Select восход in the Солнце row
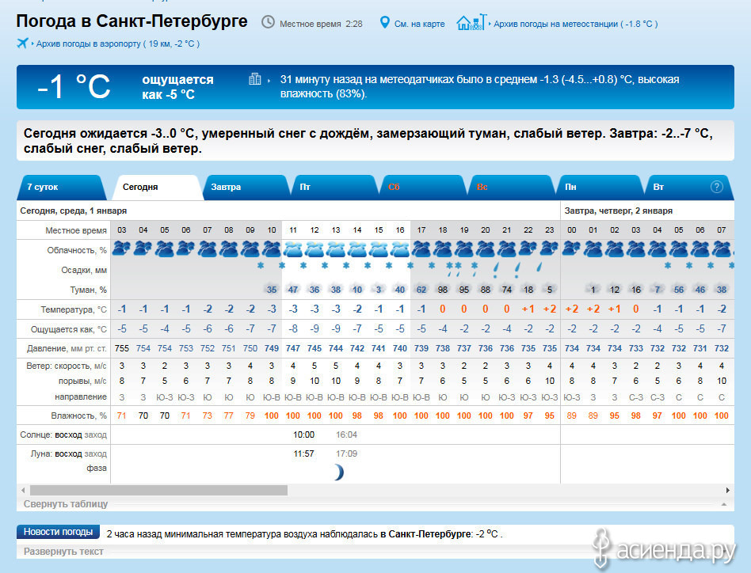 [x=67, y=434]
